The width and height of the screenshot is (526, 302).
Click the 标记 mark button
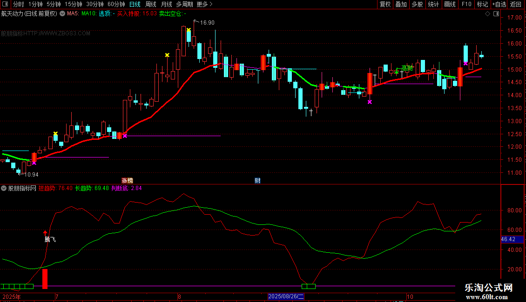[x=482, y=4]
